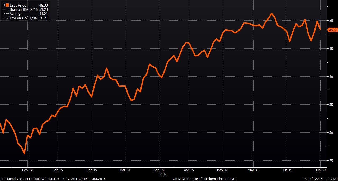Select the 'High on 06/08/16' legend entry
338x181 pixels.
pos(24,9)
